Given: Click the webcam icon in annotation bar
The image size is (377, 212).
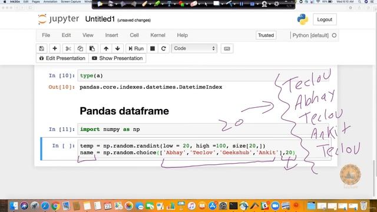Looking at the screenshot, I should (264, 4).
